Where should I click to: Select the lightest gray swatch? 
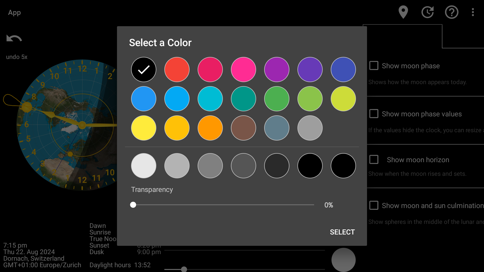[x=144, y=166]
